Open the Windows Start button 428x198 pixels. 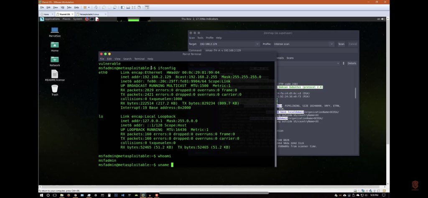click(x=42, y=195)
